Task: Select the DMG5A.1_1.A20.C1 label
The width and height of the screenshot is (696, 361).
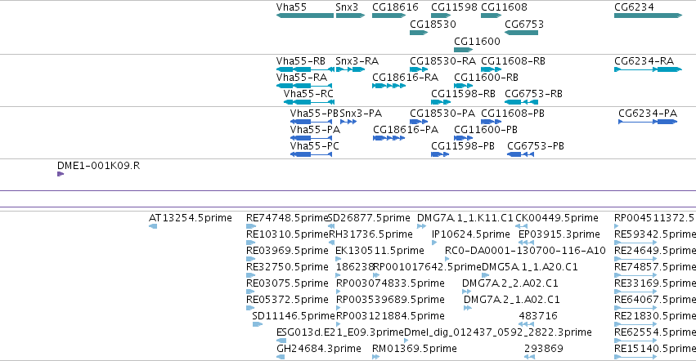Action: 529,266
